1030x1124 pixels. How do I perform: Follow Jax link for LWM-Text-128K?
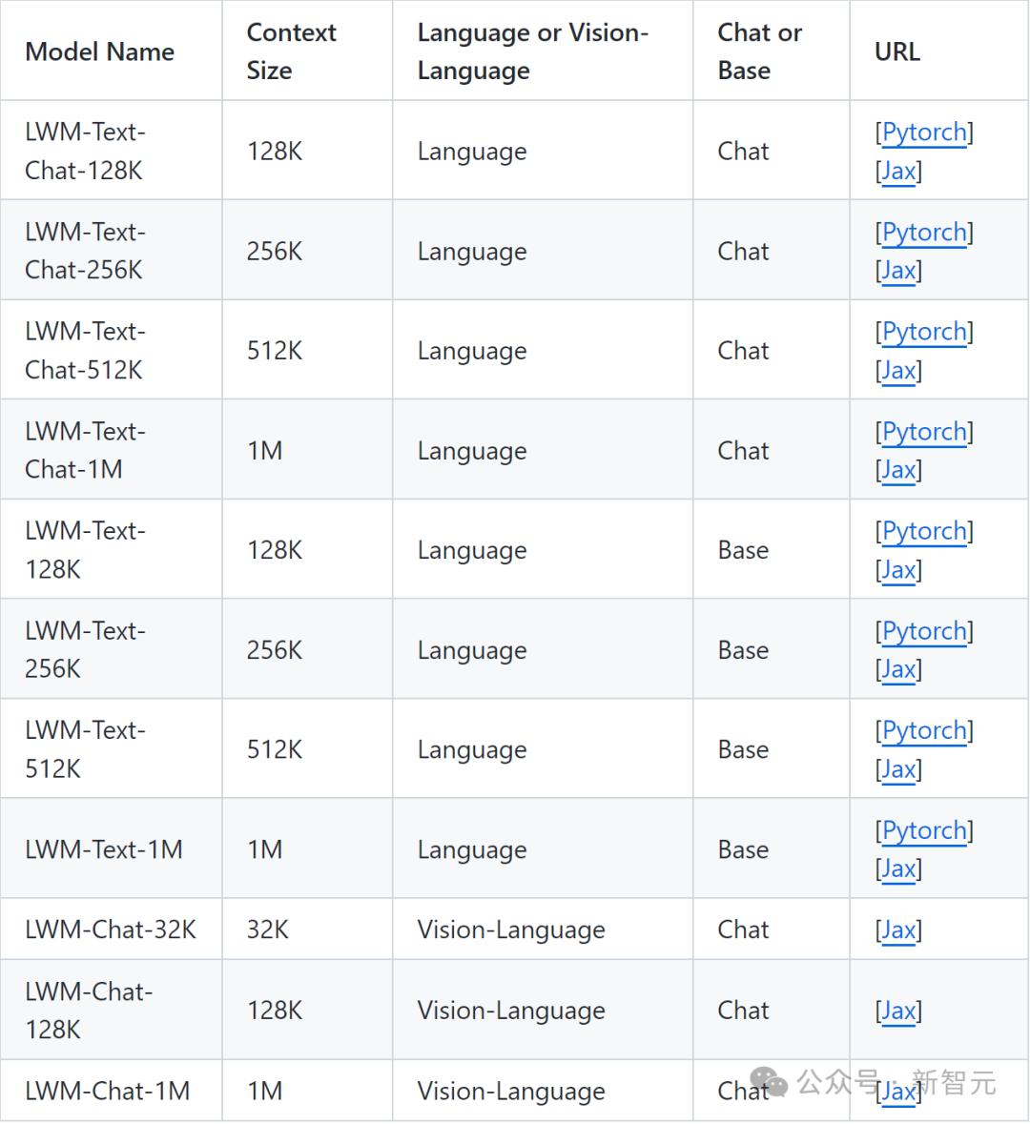coord(898,570)
